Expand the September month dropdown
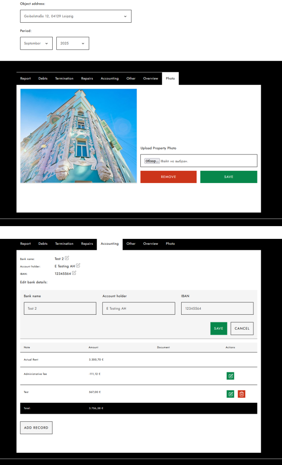Viewport: 282px width, 465px height. [x=36, y=44]
